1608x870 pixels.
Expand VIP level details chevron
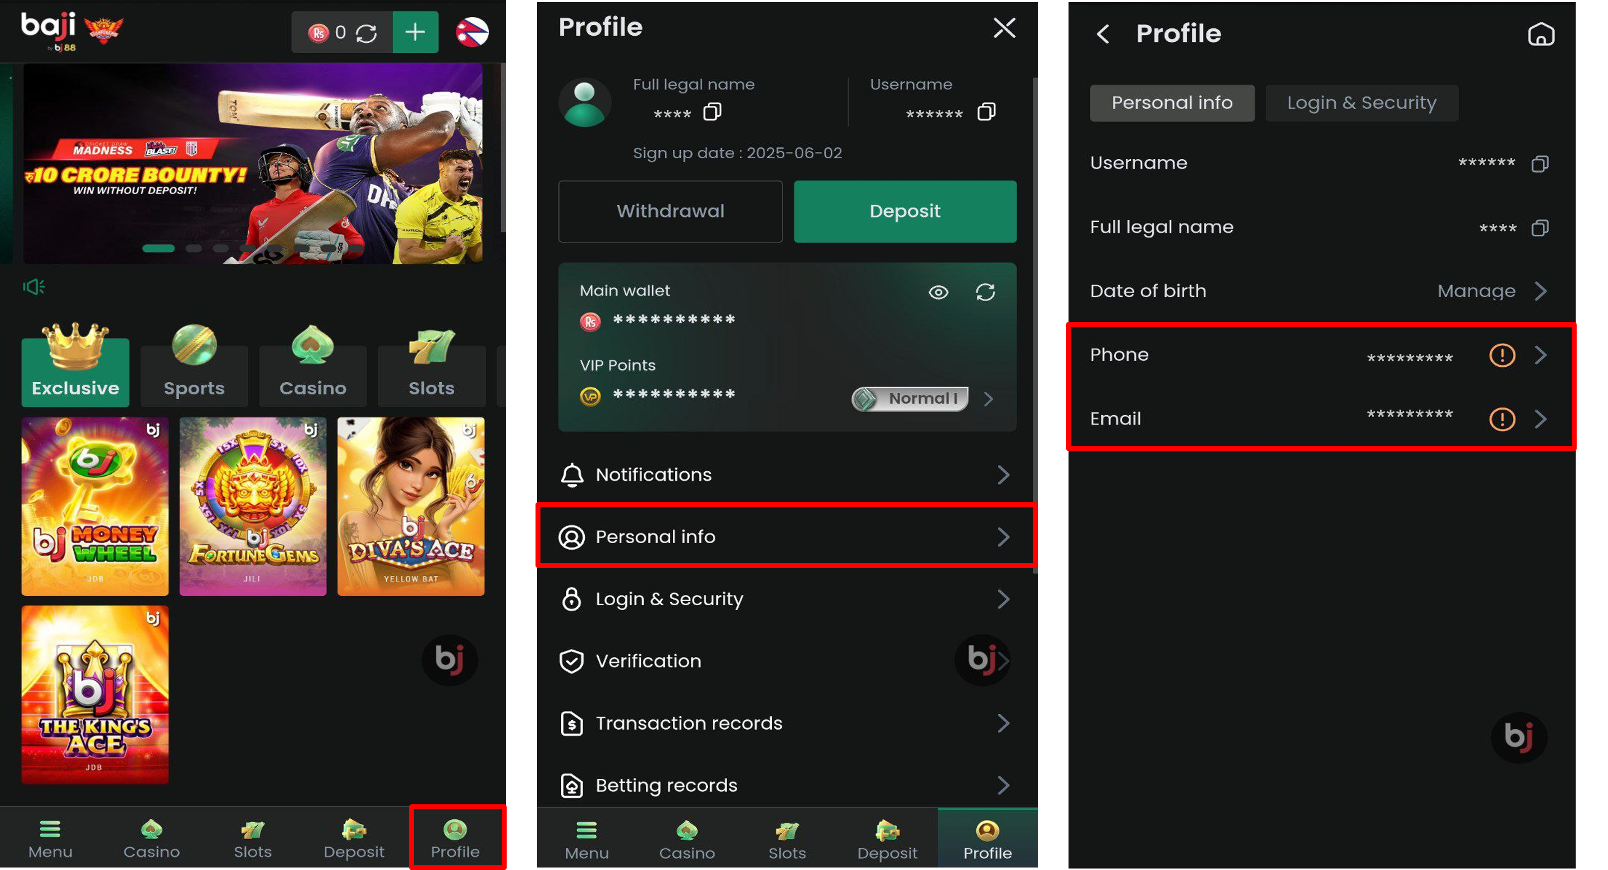point(988,399)
